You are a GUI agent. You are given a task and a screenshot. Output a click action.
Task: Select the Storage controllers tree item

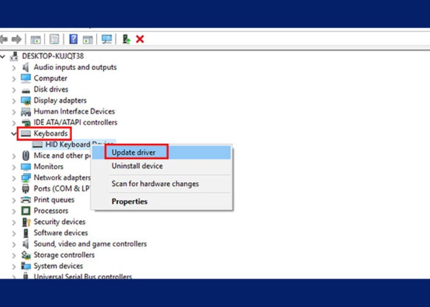click(x=64, y=255)
